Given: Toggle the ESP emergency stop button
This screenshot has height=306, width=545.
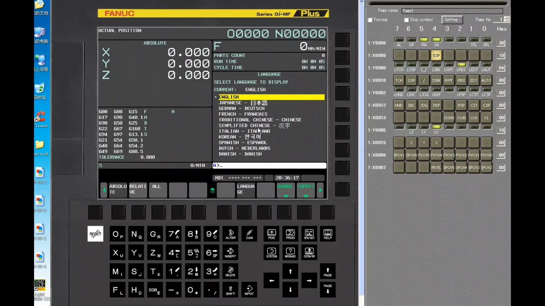Looking at the screenshot, I should pos(436,56).
